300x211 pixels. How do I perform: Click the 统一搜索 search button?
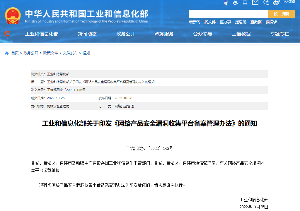[282, 13]
